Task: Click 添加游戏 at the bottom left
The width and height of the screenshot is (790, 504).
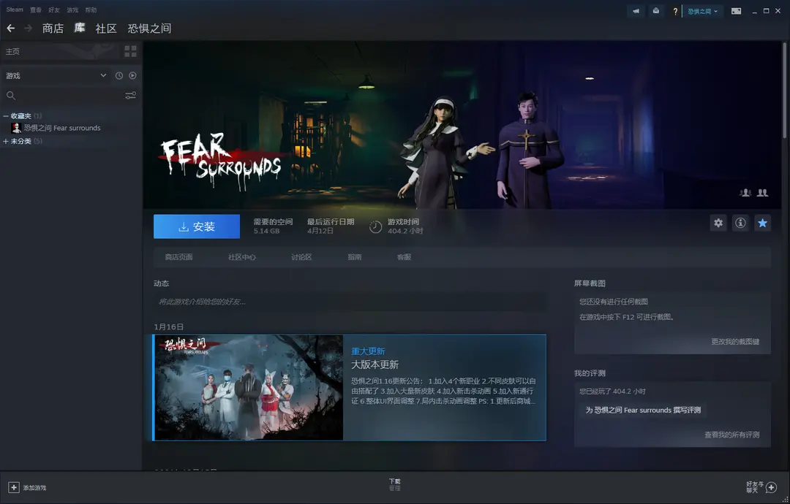Action: [27, 487]
